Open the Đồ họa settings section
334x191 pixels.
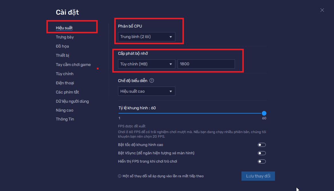[62, 46]
